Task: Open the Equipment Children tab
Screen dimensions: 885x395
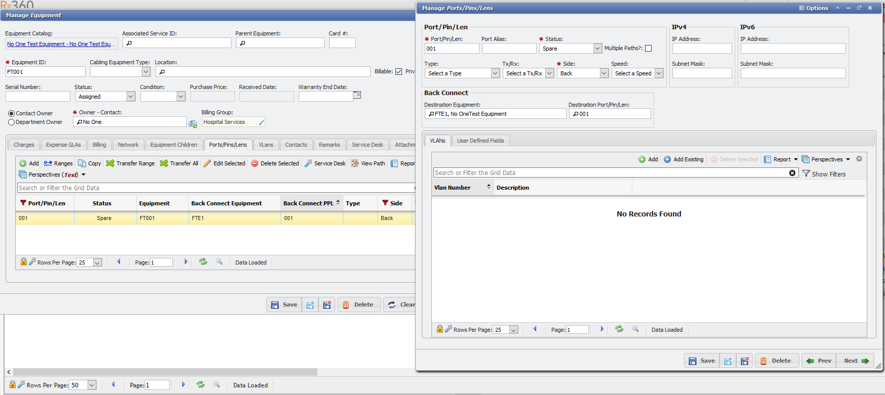Action: [x=174, y=145]
